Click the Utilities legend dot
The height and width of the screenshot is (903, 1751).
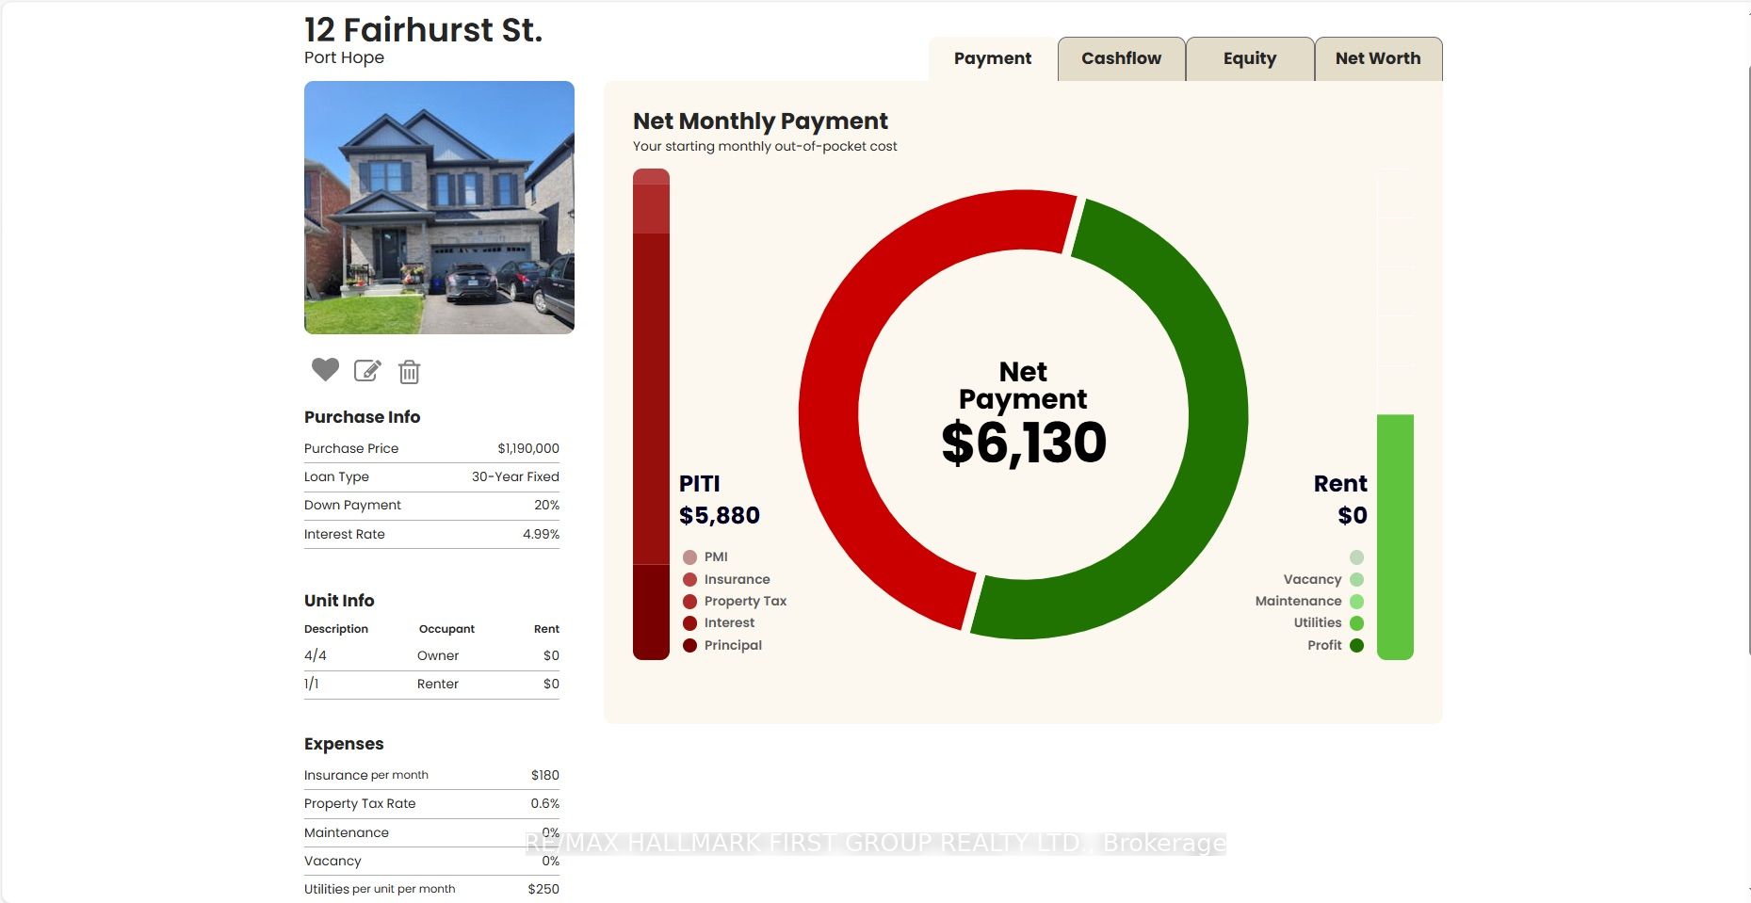click(x=1356, y=622)
